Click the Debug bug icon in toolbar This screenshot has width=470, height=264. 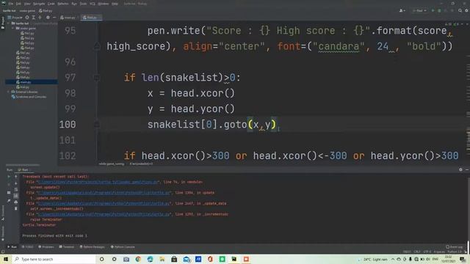pos(439,10)
